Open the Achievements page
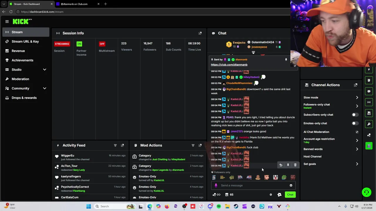 (26, 60)
